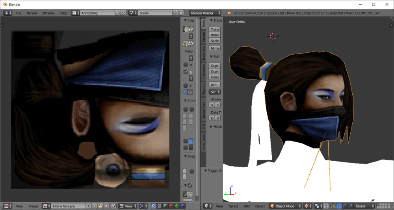Viewport: 394px width, 210px height.
Task: Toggle the checkbox in the Display panel
Action: [x=192, y=171]
